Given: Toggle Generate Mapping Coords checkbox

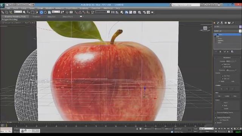Looking at the screenshot, I should (x=216, y=113).
